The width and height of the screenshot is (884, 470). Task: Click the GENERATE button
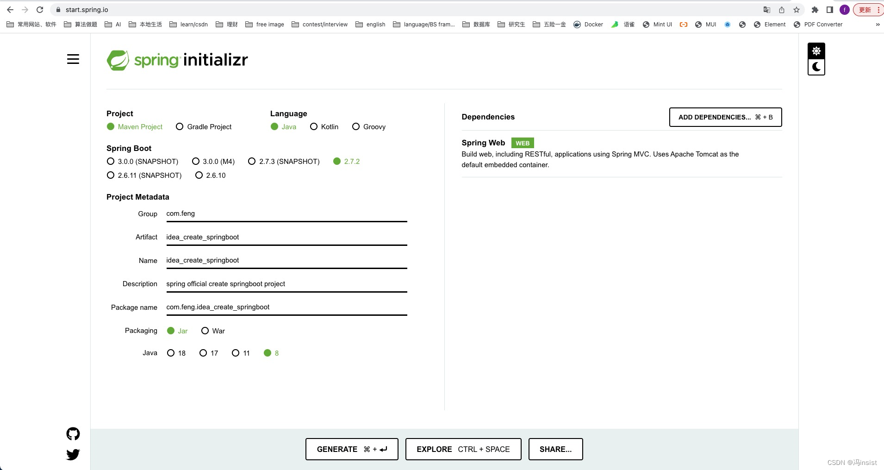click(x=352, y=449)
